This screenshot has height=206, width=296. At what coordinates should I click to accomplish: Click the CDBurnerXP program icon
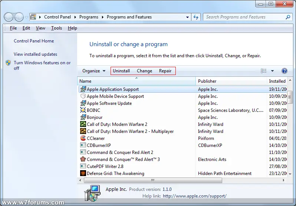click(x=83, y=145)
